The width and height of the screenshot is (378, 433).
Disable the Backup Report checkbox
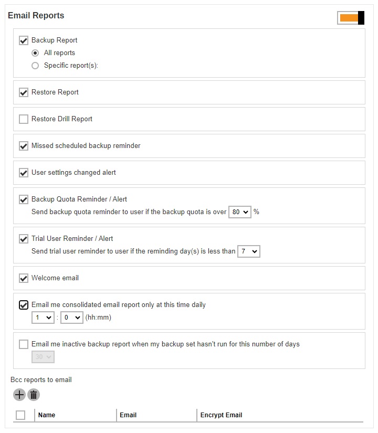[23, 40]
